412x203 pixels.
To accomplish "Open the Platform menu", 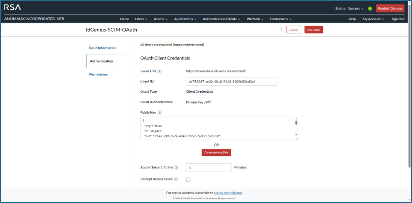I will tap(255, 19).
